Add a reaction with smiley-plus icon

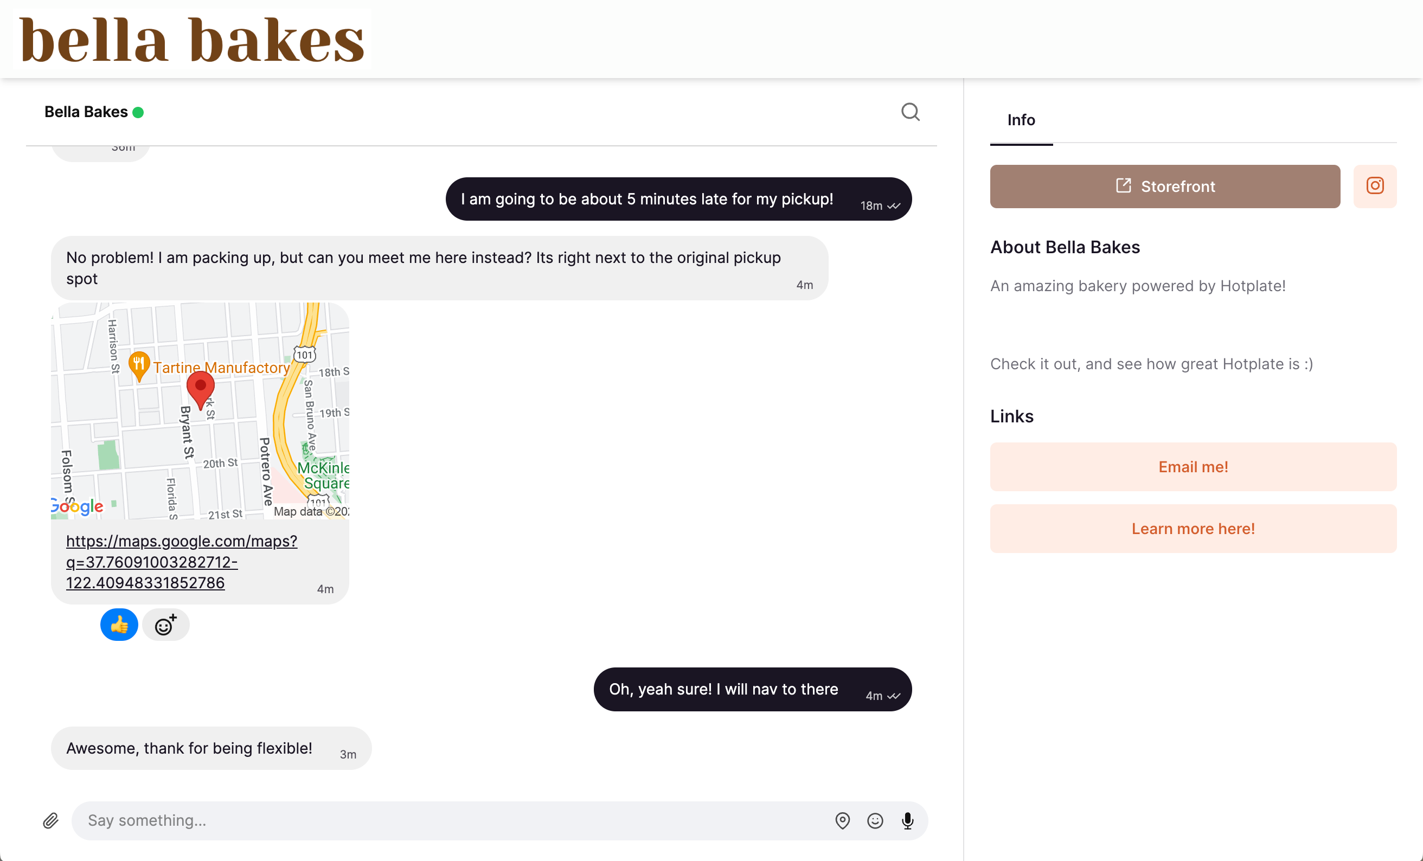pyautogui.click(x=165, y=625)
